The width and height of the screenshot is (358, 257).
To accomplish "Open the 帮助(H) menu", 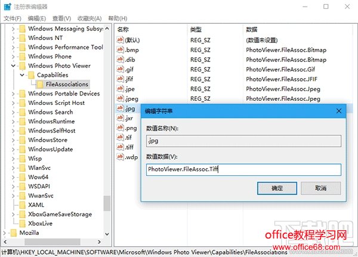I will (x=118, y=18).
